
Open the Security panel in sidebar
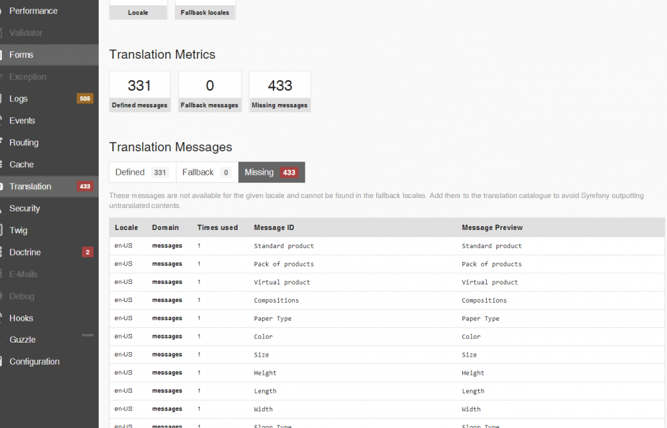click(x=49, y=209)
